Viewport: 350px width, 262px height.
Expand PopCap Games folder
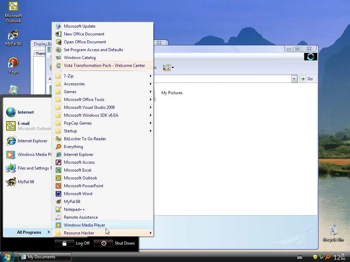click(x=103, y=123)
